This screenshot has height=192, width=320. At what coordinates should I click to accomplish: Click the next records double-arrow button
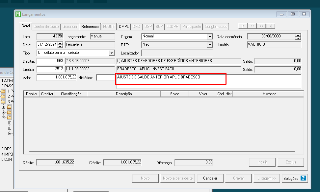coord(261,26)
